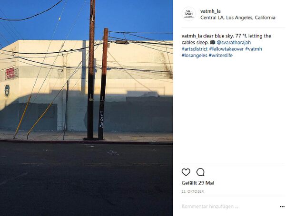Open the three-dot more options menu
Viewport: 295px width, 216px height.
pyautogui.click(x=282, y=207)
